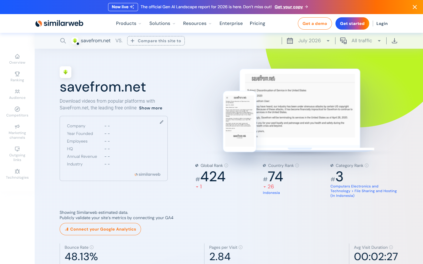This screenshot has width=423, height=264.
Task: Open the July 2026 date dropdown
Action: pyautogui.click(x=314, y=41)
